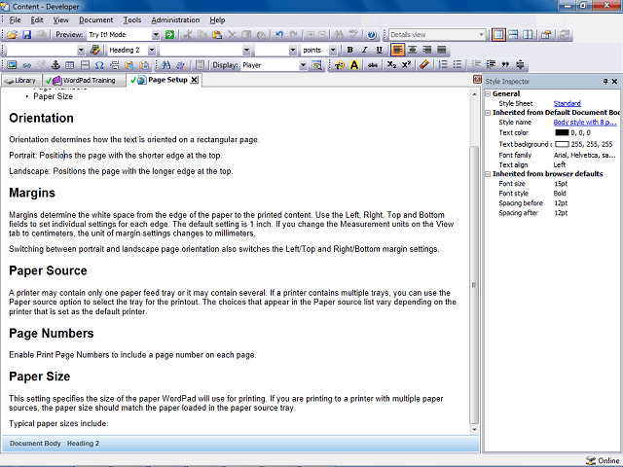Switch to the Library tab
623x467 pixels.
pos(21,81)
